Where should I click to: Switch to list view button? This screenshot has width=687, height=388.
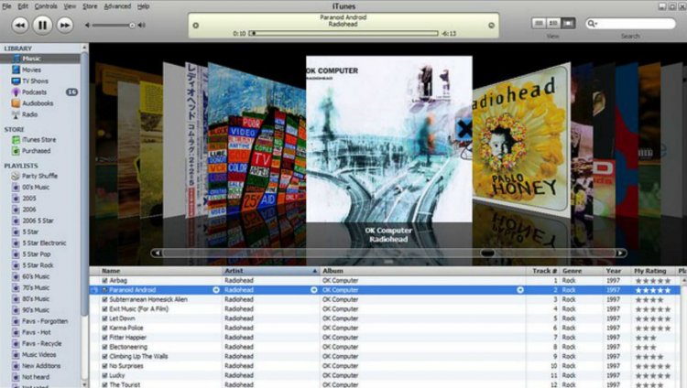539,23
